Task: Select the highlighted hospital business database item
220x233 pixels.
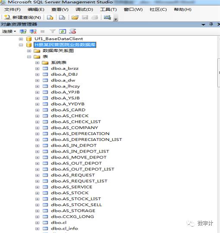Action: 65,45
